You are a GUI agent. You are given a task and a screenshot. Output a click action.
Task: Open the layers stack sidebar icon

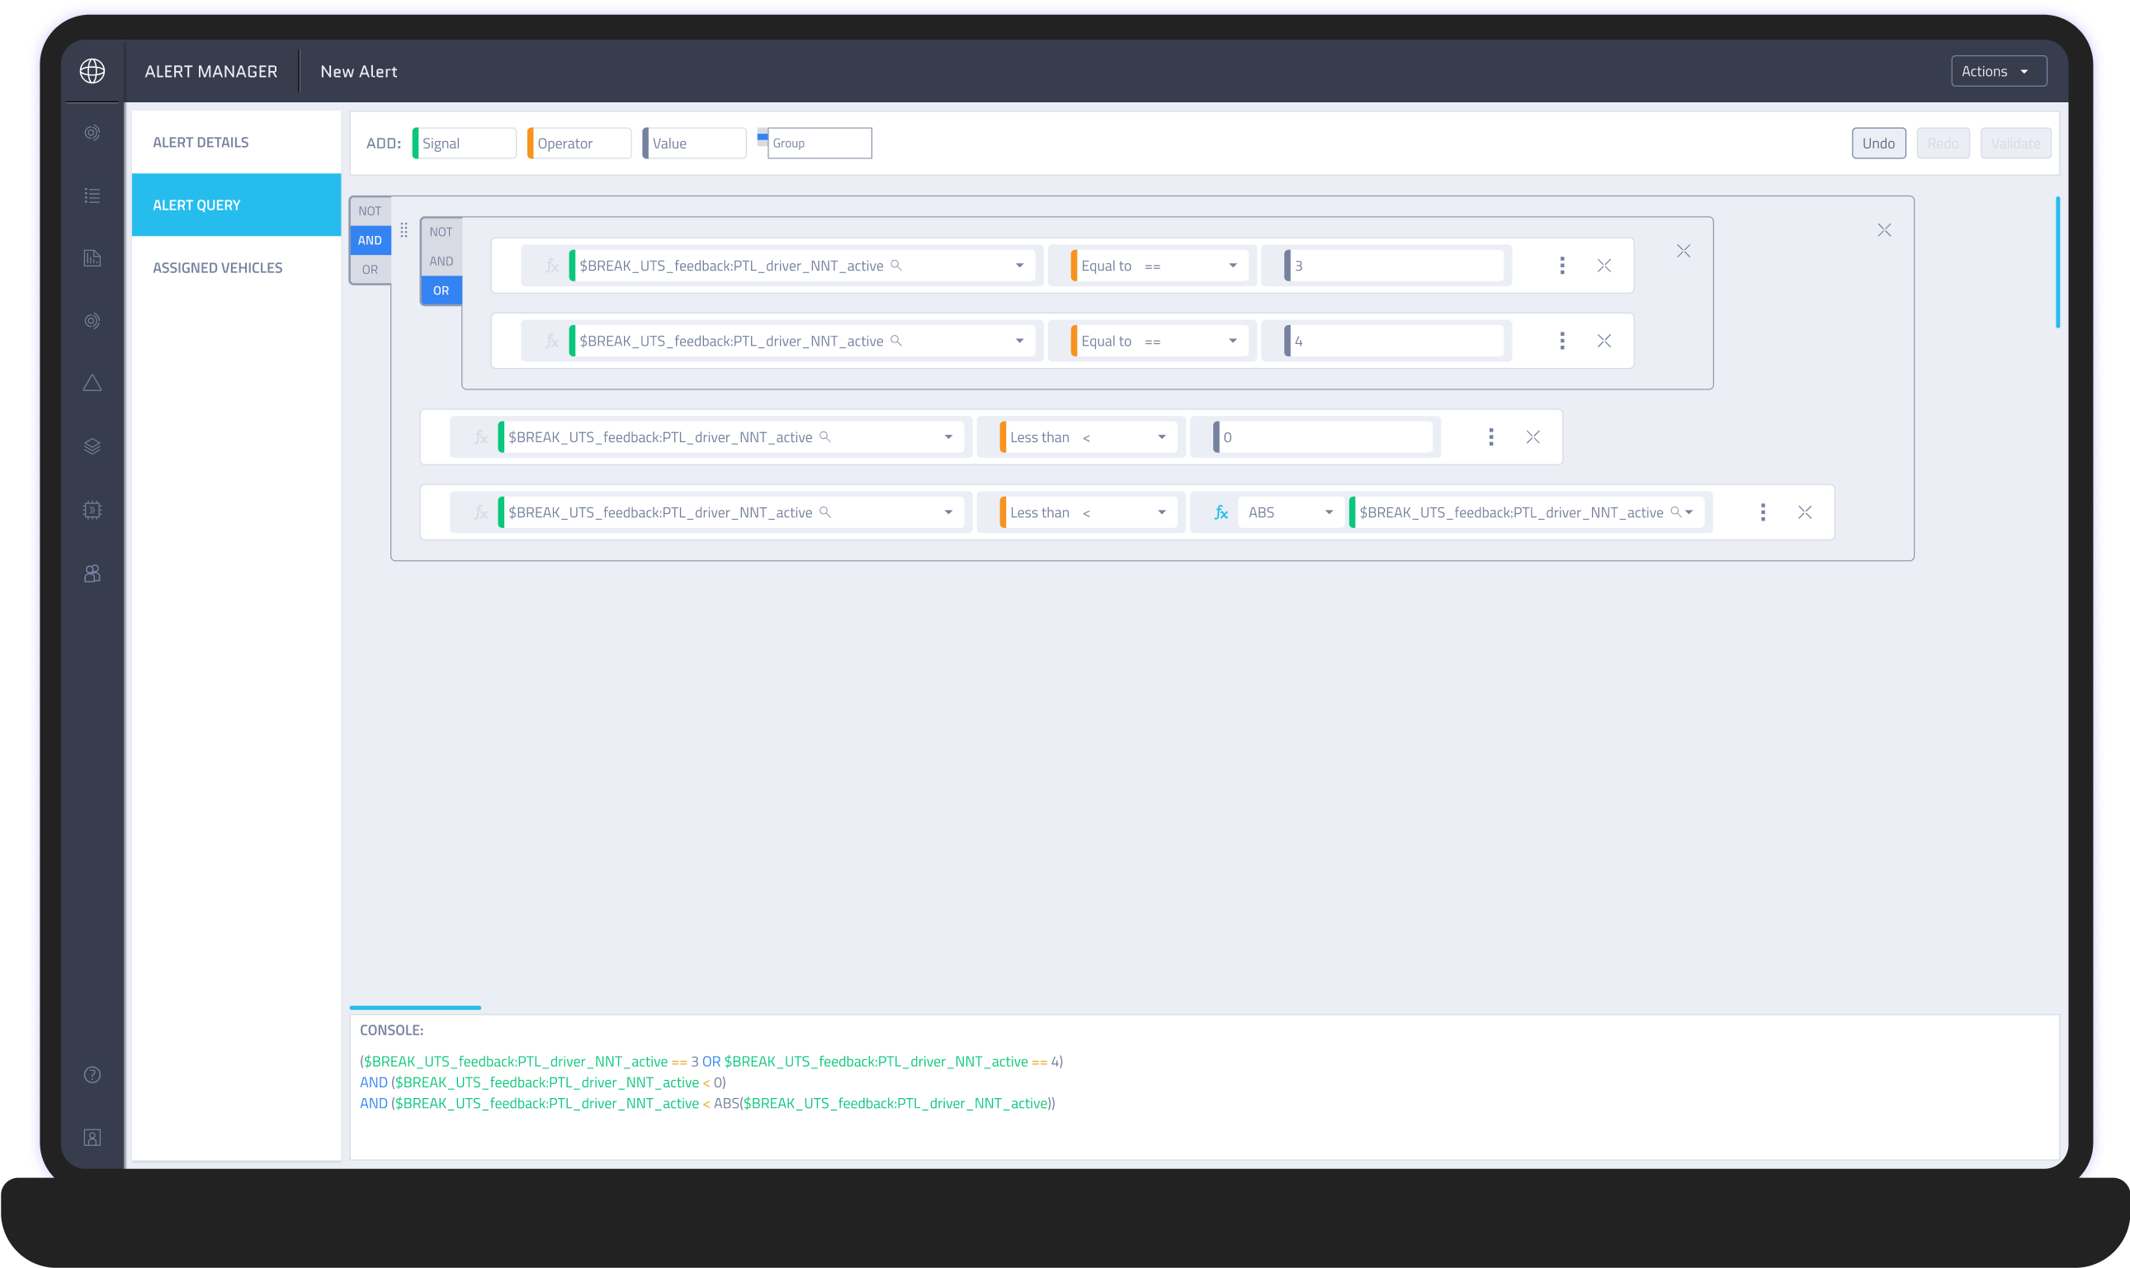92,447
